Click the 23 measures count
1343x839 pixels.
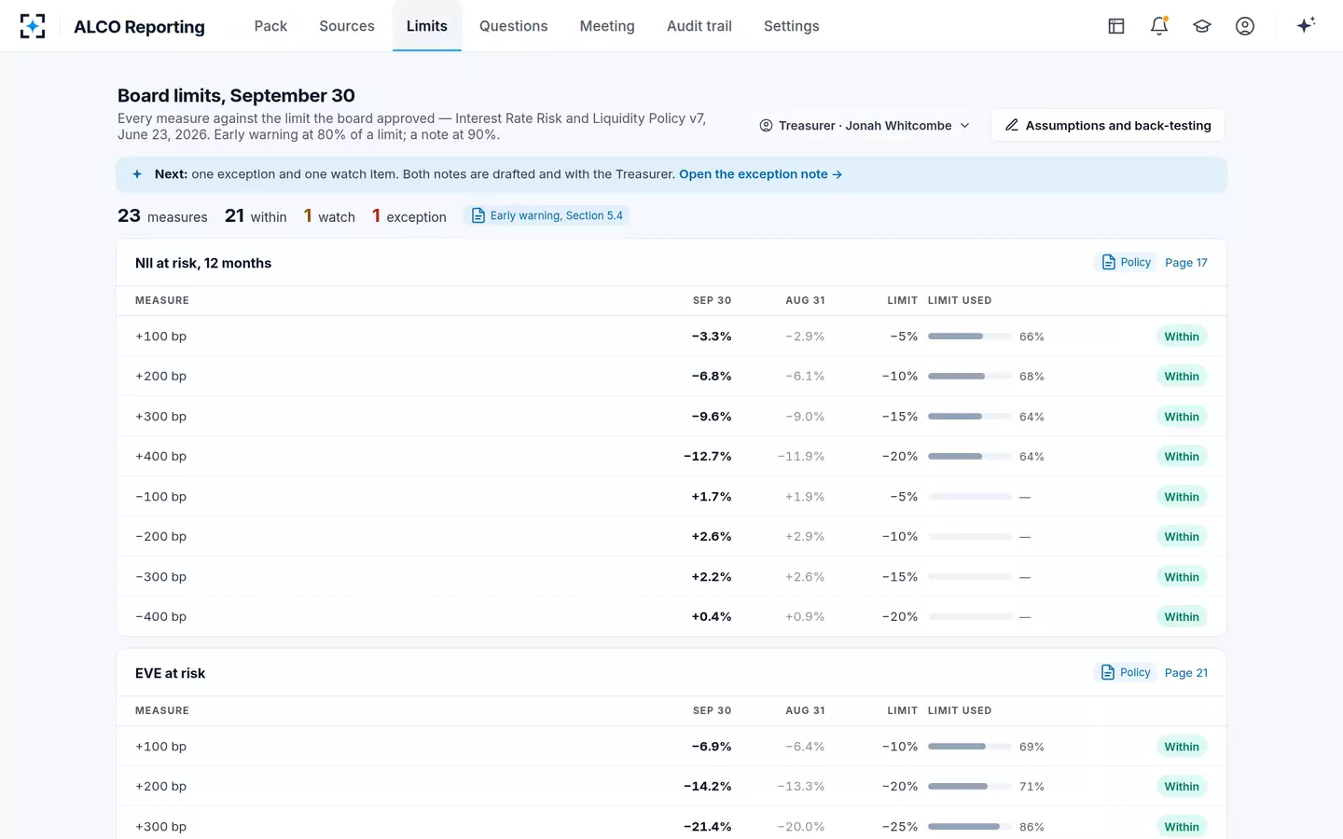click(162, 216)
